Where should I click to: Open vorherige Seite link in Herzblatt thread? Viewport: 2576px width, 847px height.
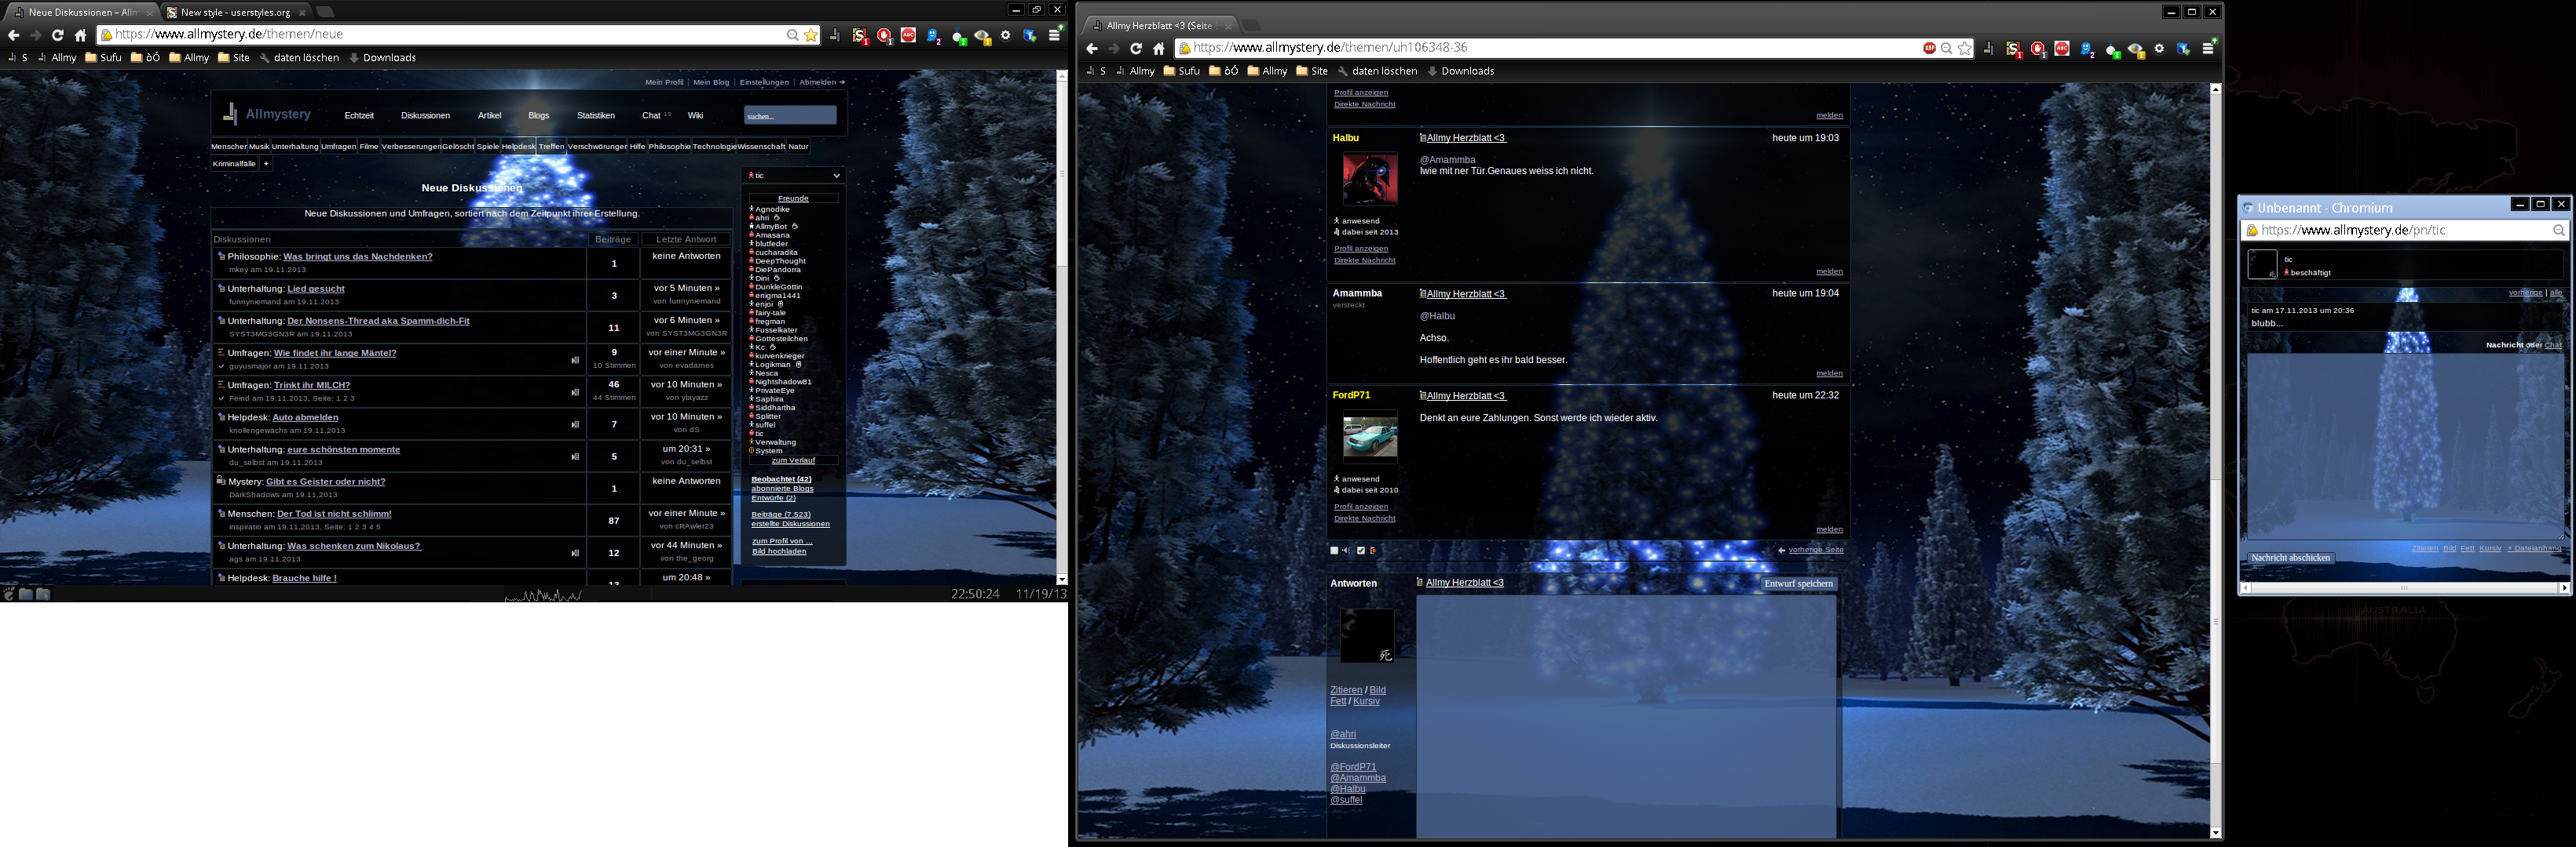[1816, 551]
